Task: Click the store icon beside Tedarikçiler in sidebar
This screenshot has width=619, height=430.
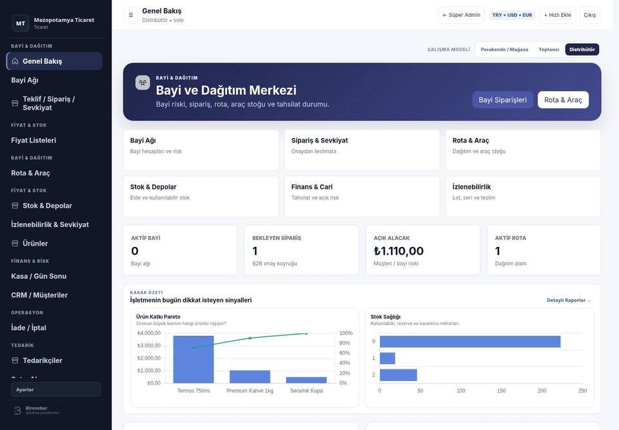Action: (x=15, y=360)
